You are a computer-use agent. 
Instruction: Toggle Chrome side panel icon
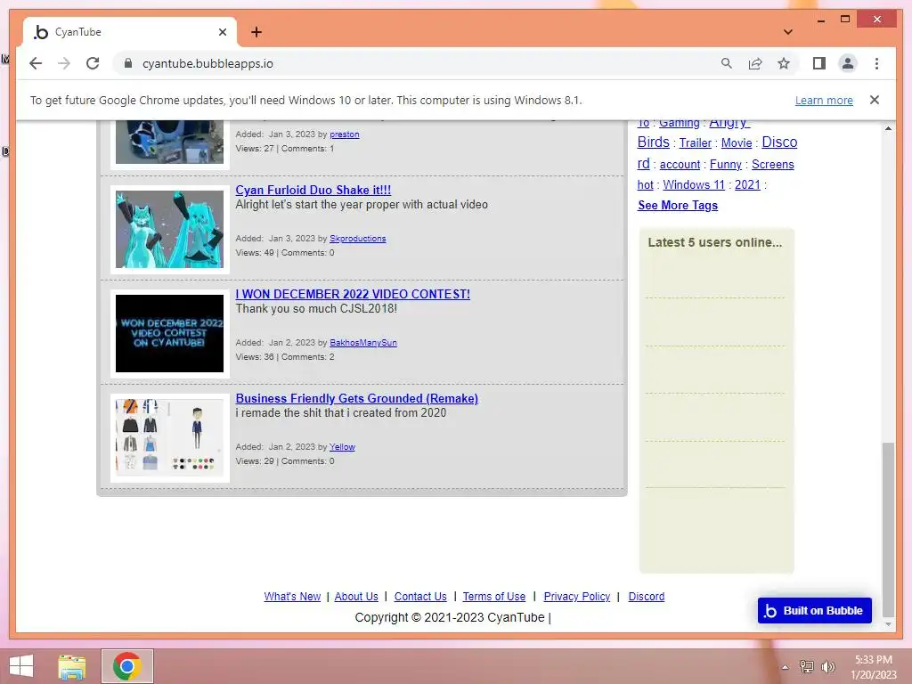[x=819, y=63]
